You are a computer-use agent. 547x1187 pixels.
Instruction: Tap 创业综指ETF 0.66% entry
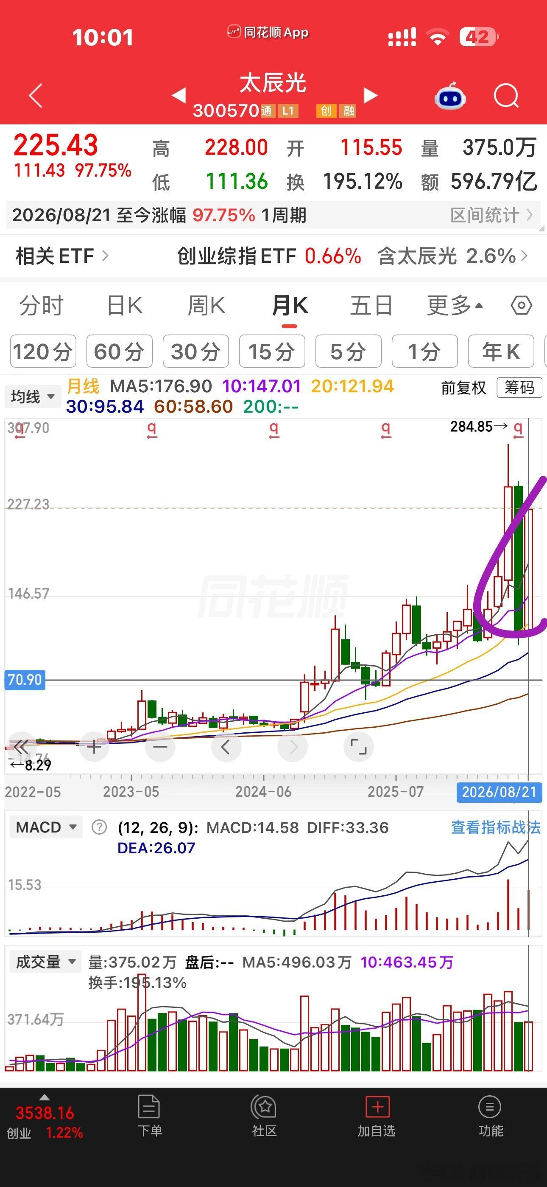[x=269, y=256]
